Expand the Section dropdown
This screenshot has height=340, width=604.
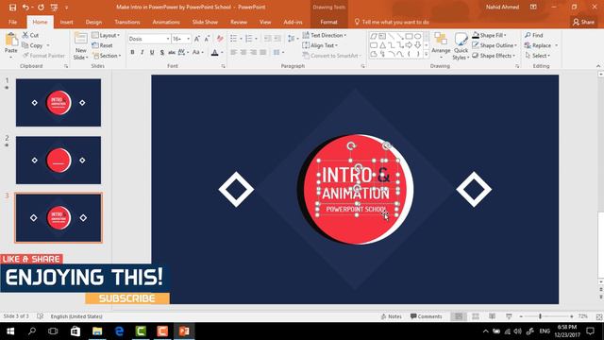pyautogui.click(x=107, y=56)
